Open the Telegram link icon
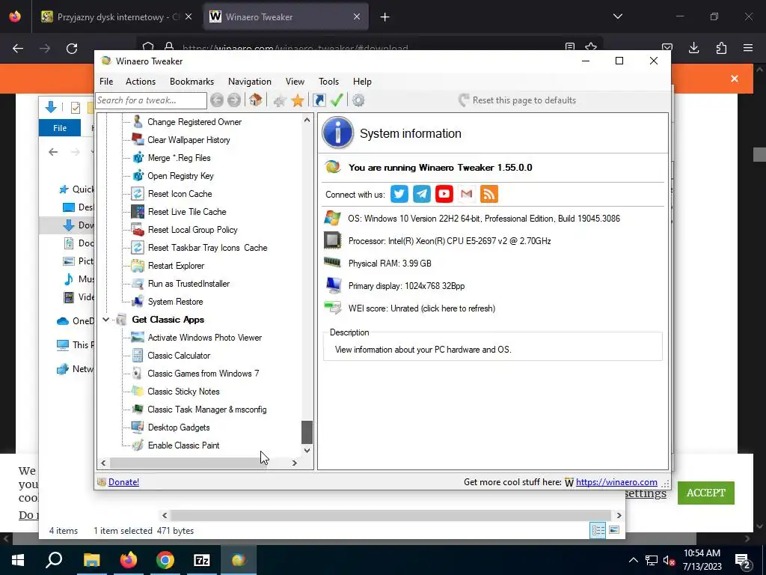 (422, 194)
